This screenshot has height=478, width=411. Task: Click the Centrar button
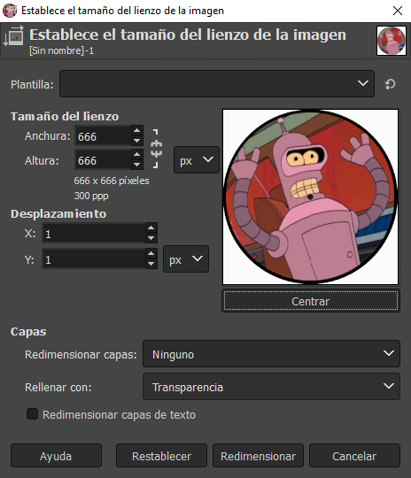(x=311, y=301)
